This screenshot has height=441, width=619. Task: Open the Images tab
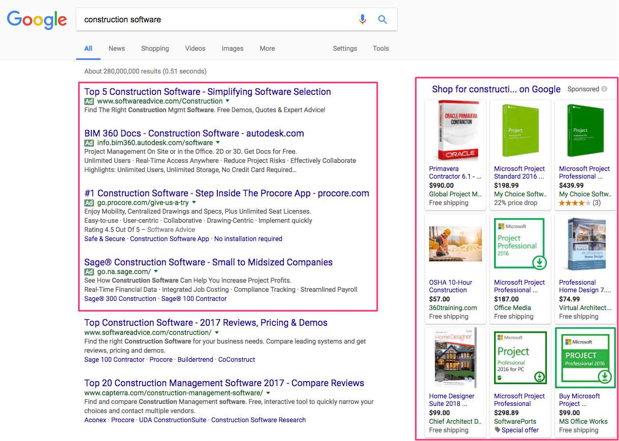[x=233, y=49]
